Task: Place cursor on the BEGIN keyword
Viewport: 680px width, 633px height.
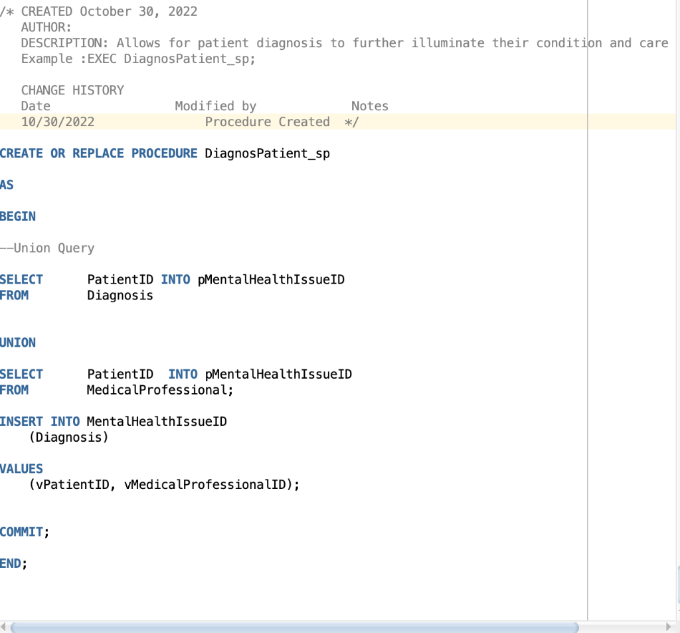Action: [x=18, y=216]
